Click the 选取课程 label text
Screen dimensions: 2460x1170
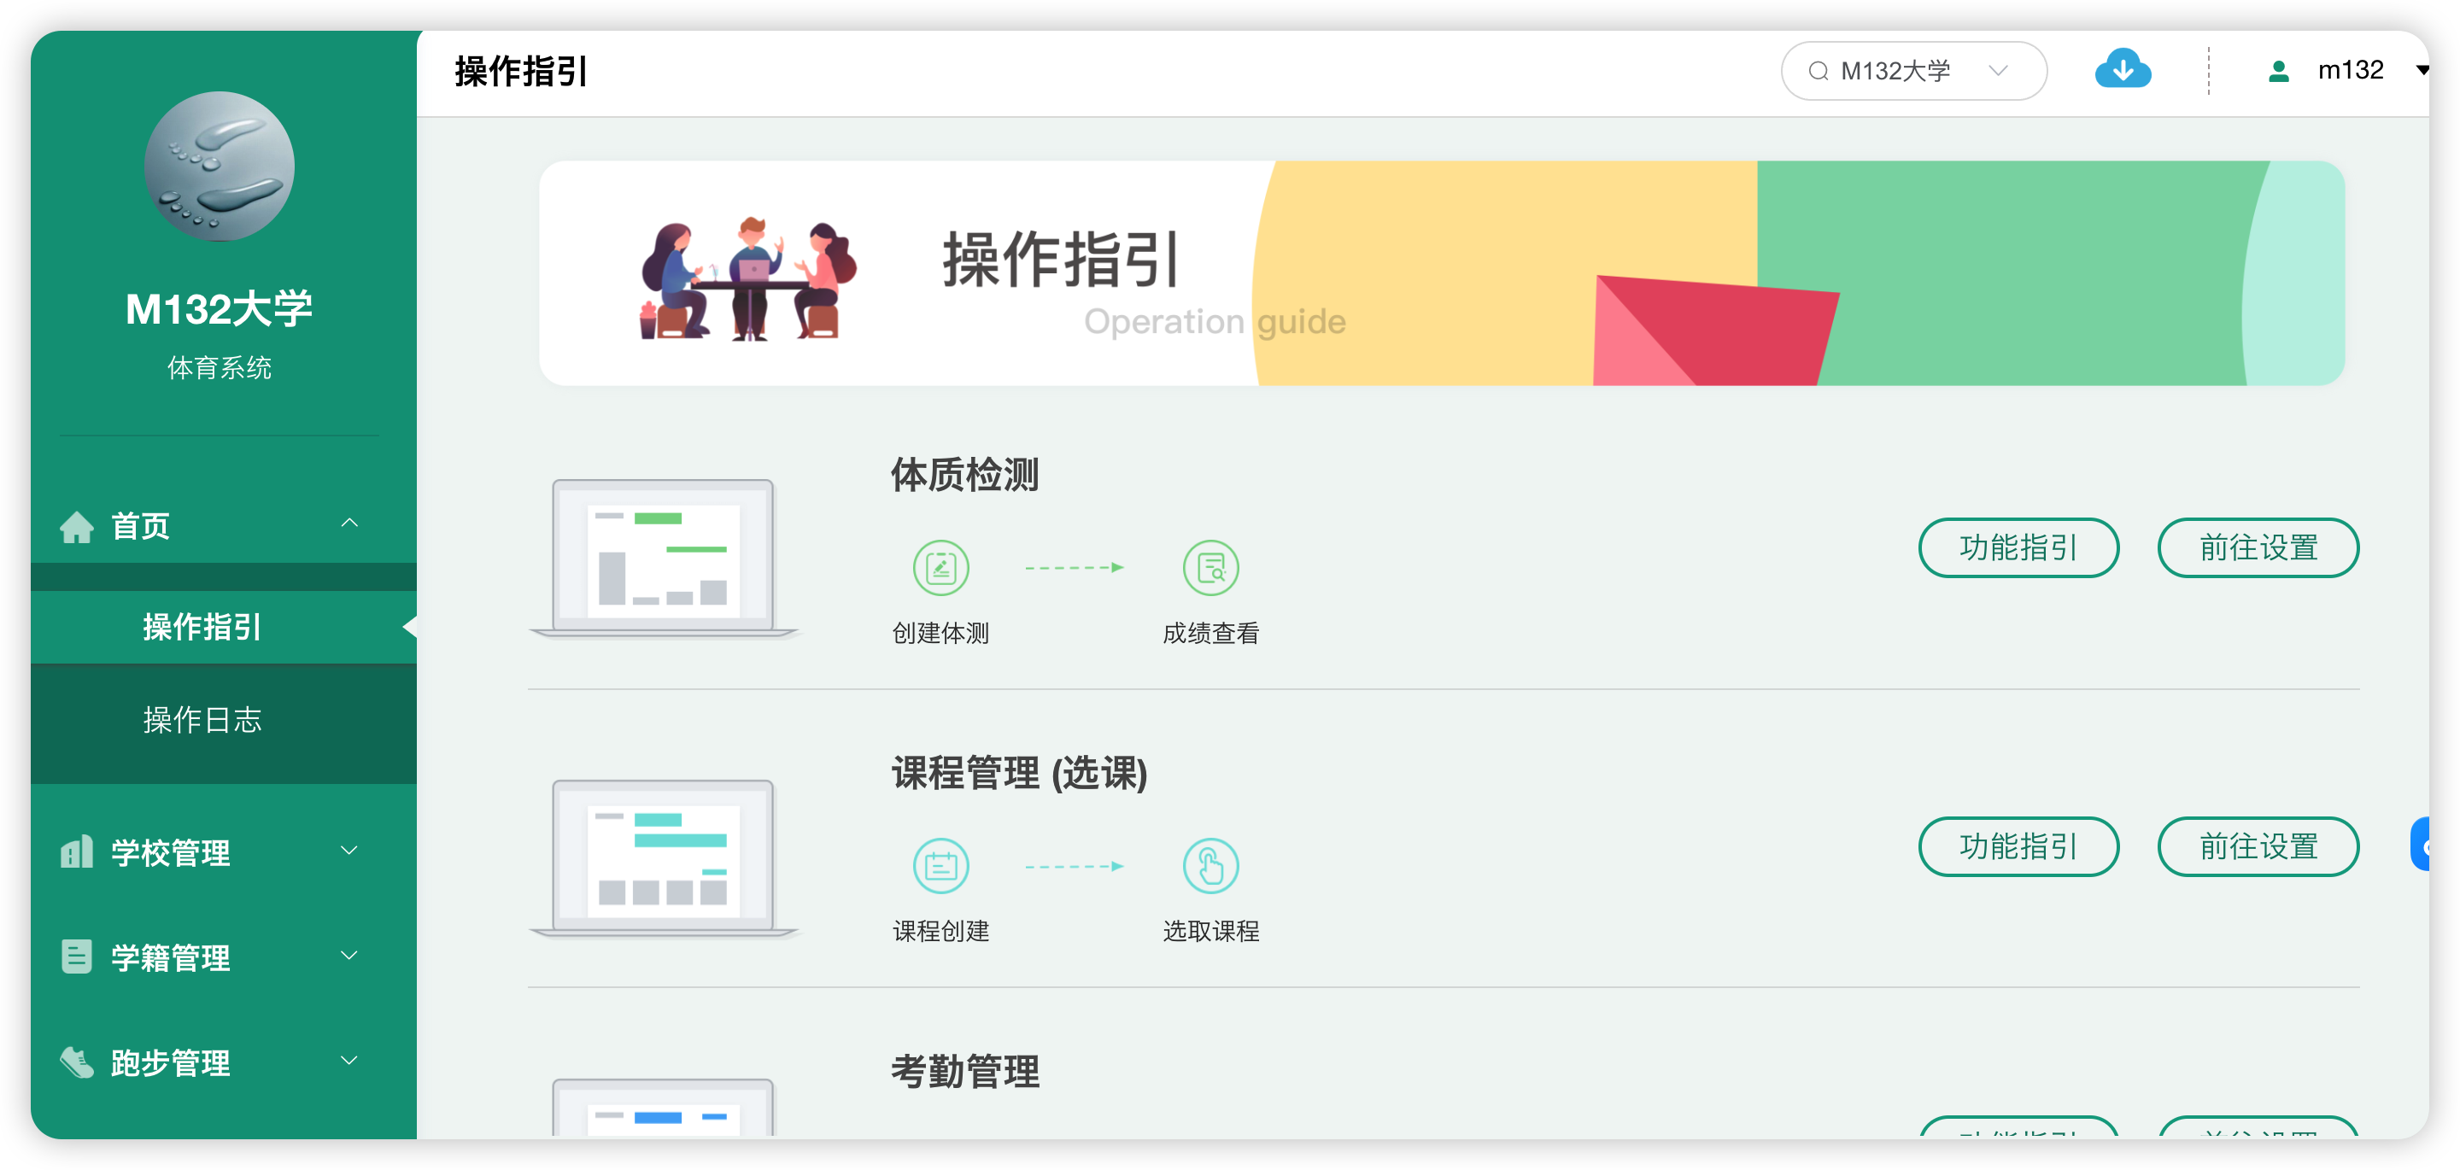pos(1211,930)
